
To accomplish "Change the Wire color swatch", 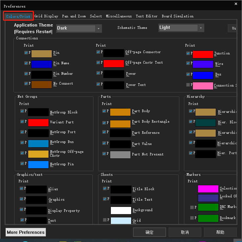I will (203, 64).
